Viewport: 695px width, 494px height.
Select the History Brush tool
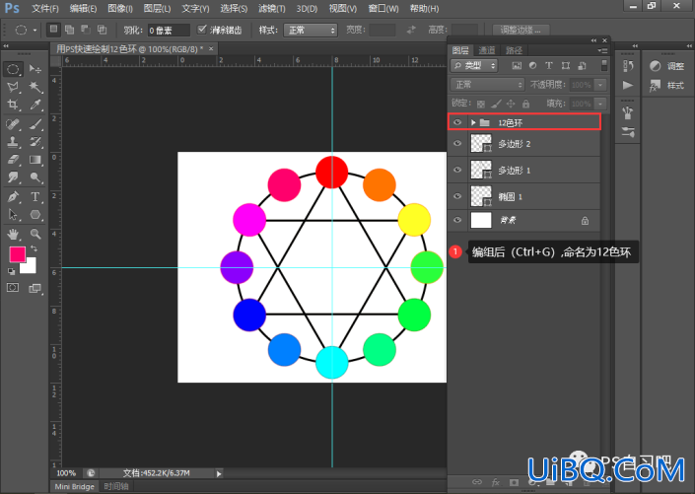[35, 141]
